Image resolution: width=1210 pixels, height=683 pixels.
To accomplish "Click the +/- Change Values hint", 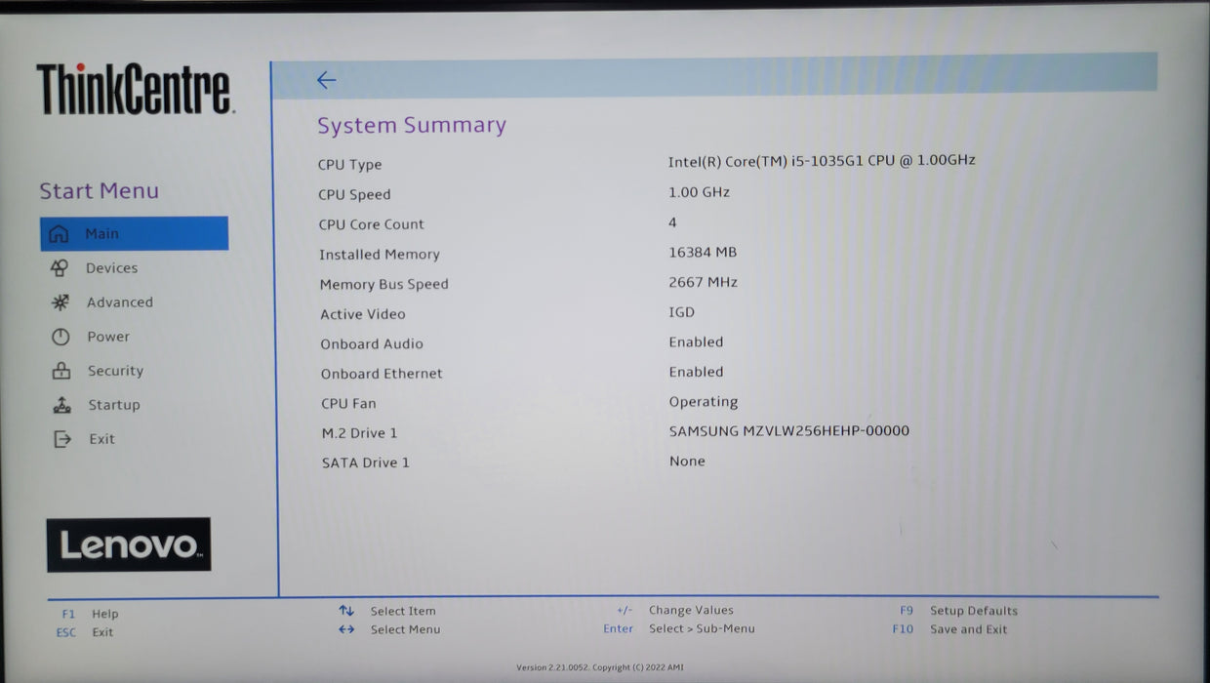I will (675, 610).
